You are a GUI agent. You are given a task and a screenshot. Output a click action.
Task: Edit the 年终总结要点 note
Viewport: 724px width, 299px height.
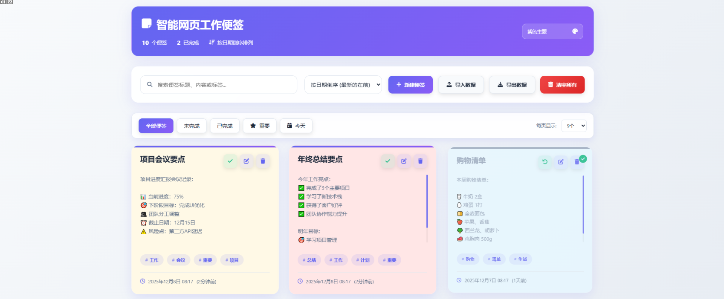404,161
